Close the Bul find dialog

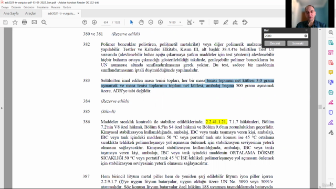(x=306, y=30)
